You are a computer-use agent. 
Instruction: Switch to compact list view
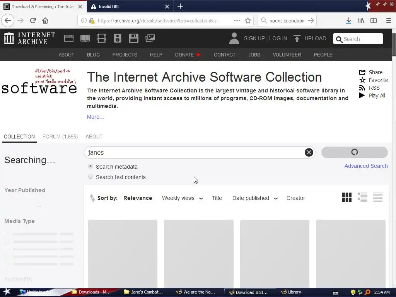point(378,197)
